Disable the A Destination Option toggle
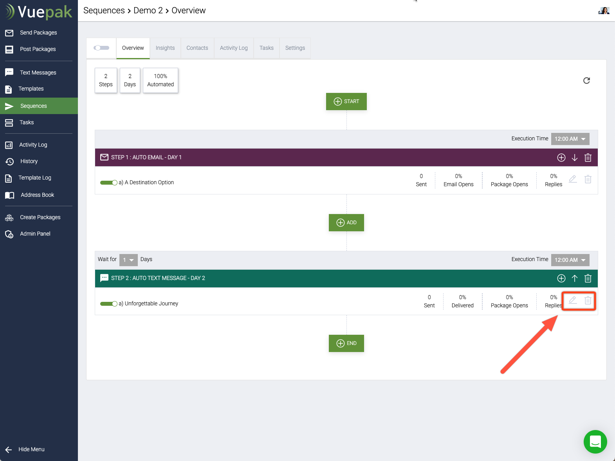 (108, 183)
